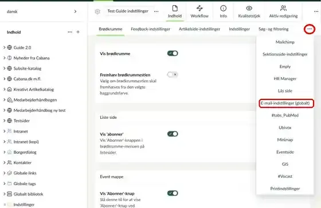Click the people icon beside Intranet (kopi)
The height and width of the screenshot is (208, 321).
click(x=9, y=142)
